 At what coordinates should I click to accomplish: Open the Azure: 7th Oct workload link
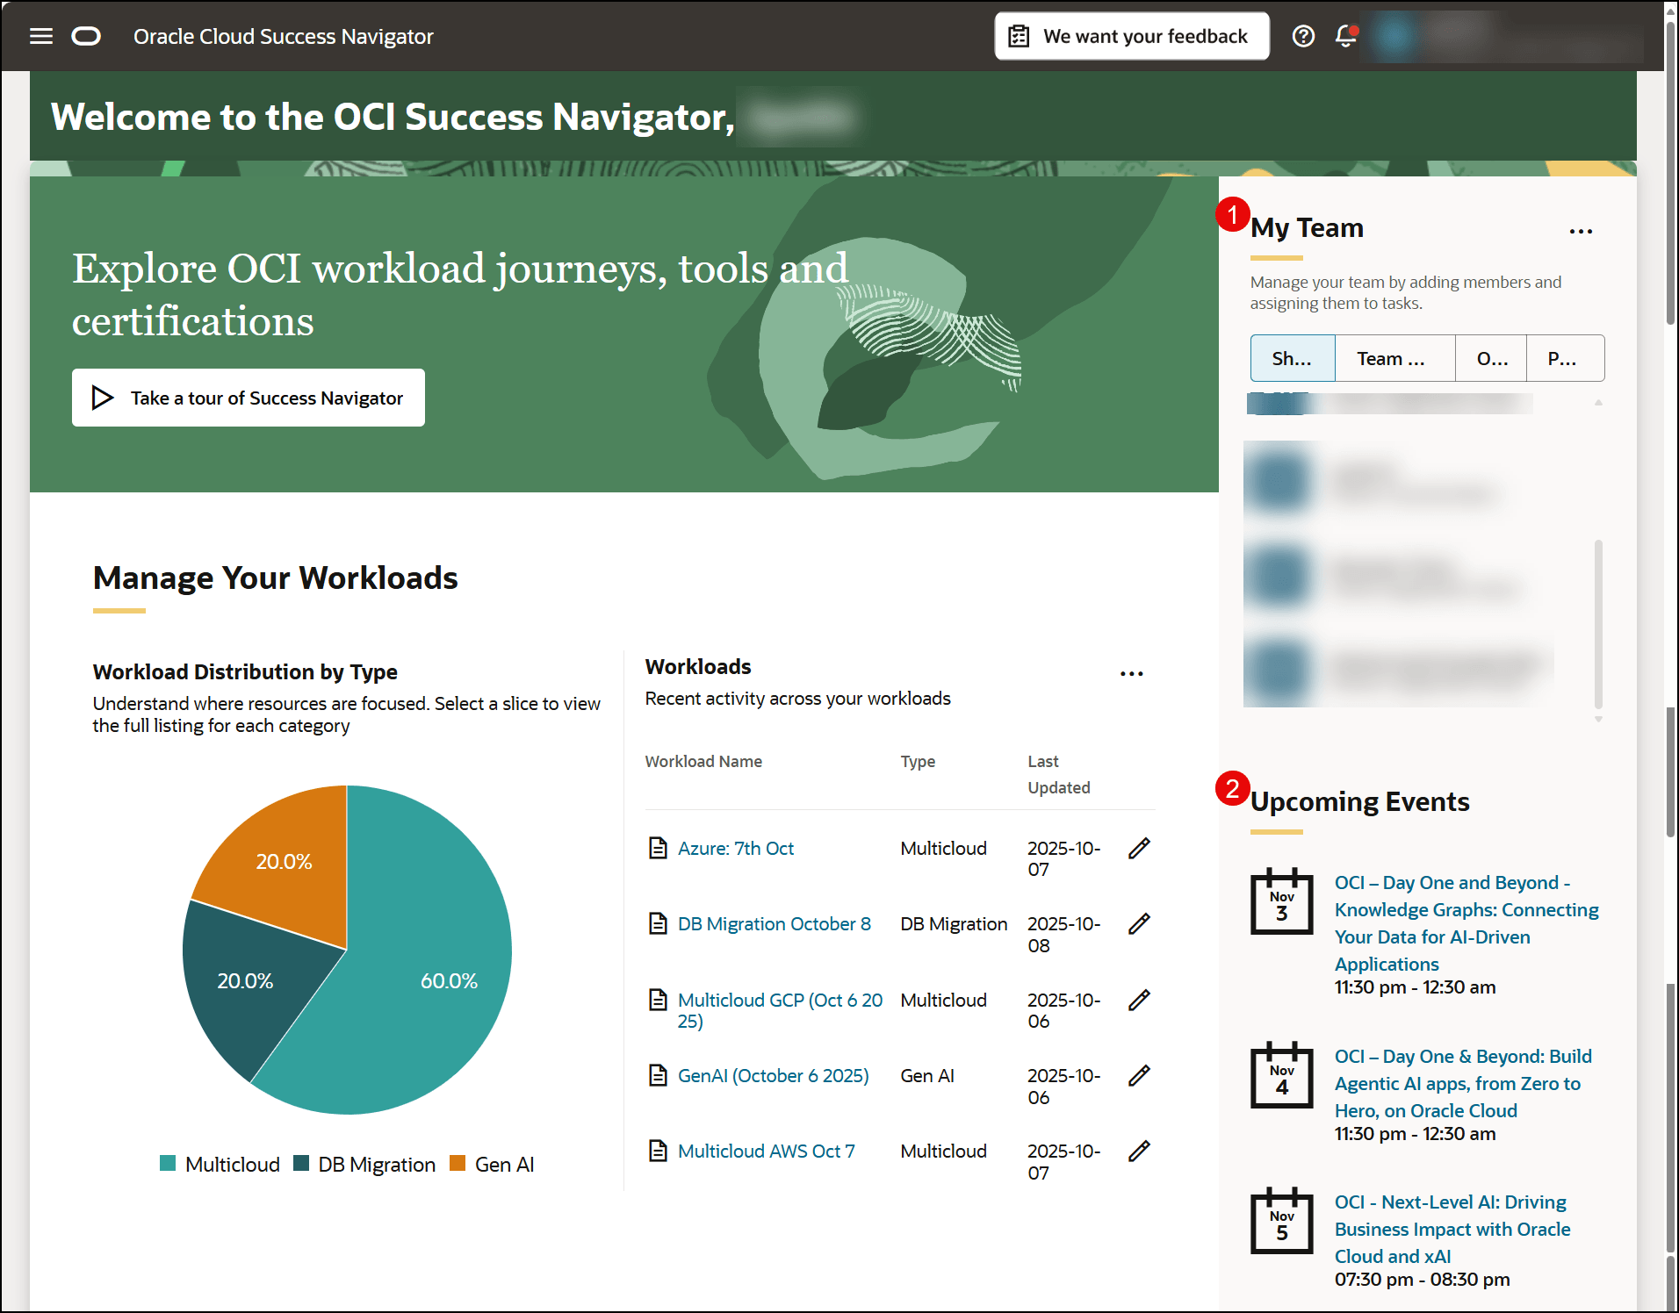pos(736,848)
